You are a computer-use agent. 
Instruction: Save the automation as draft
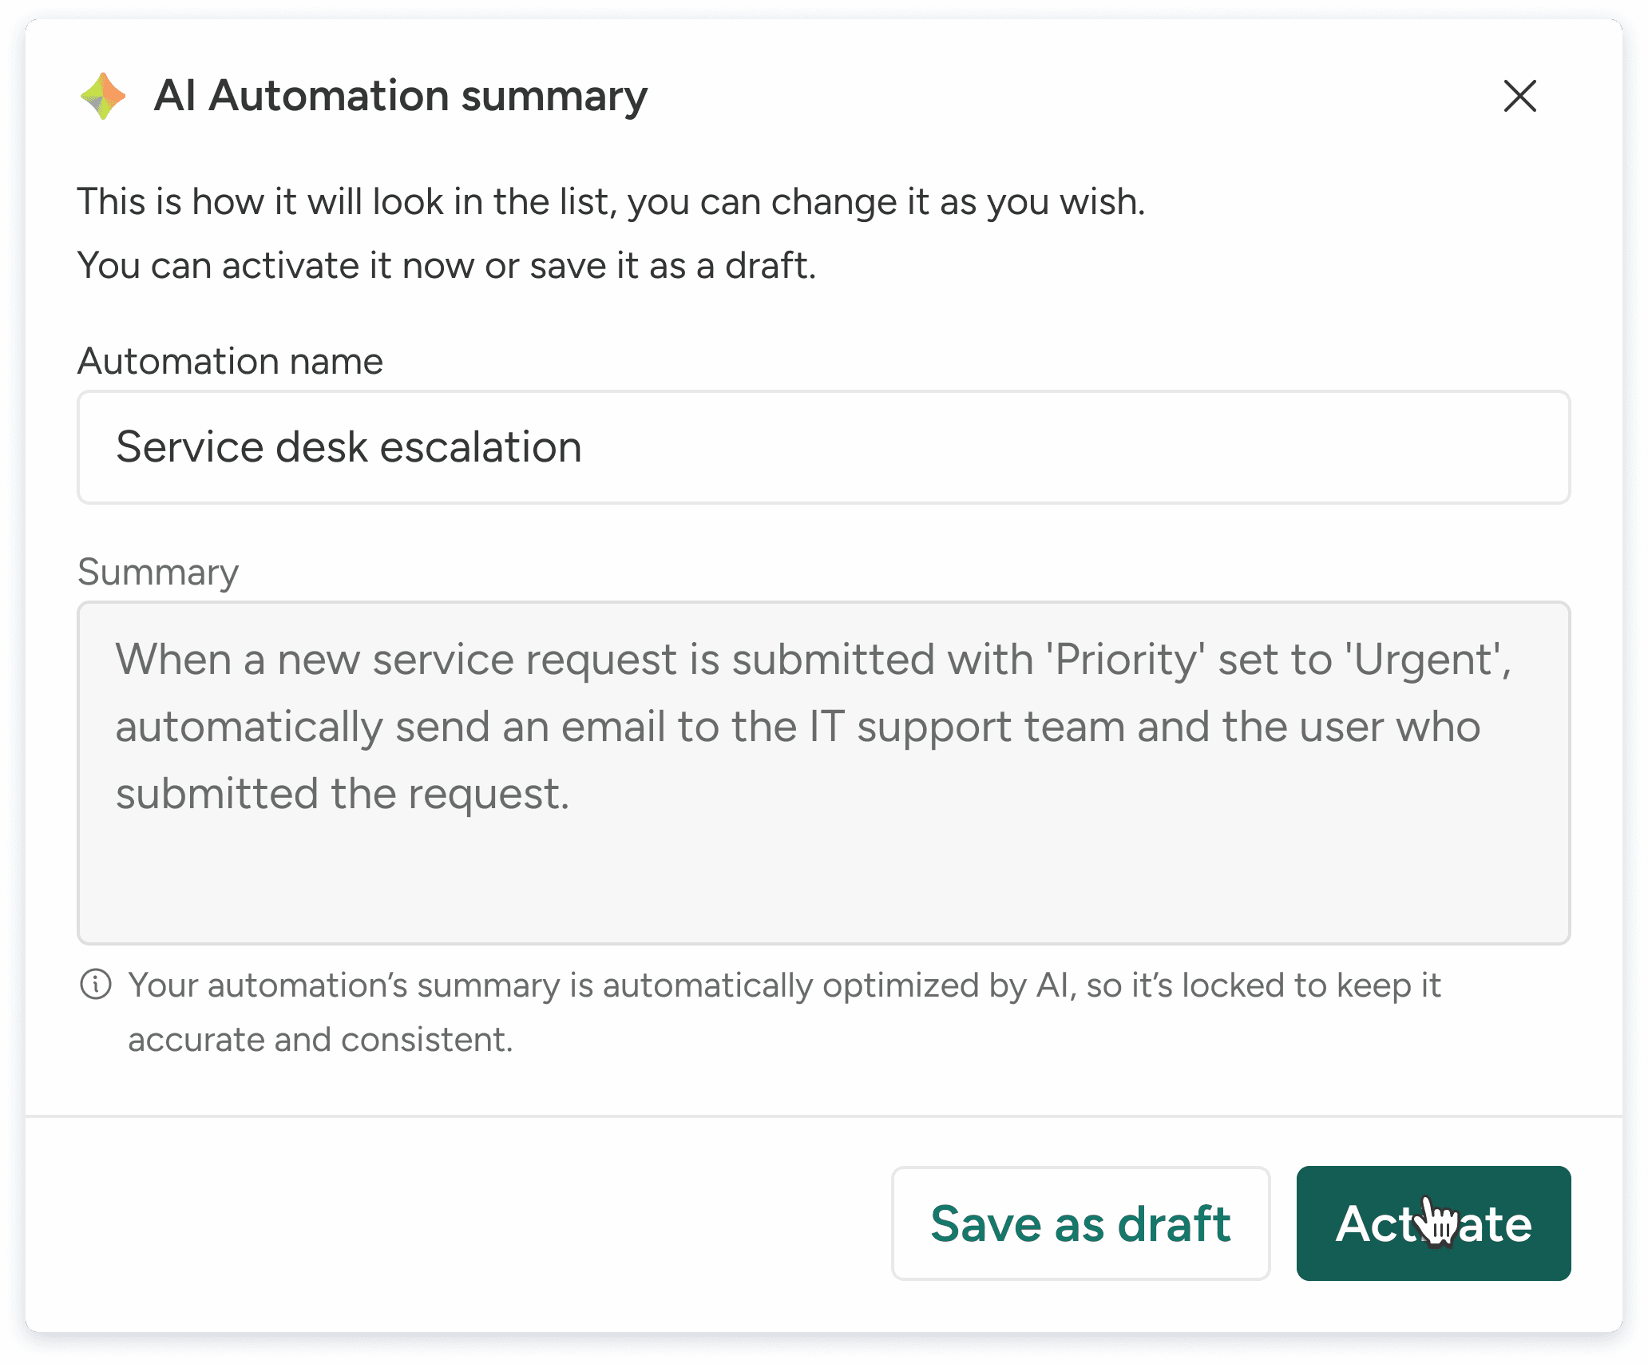[x=1080, y=1223]
